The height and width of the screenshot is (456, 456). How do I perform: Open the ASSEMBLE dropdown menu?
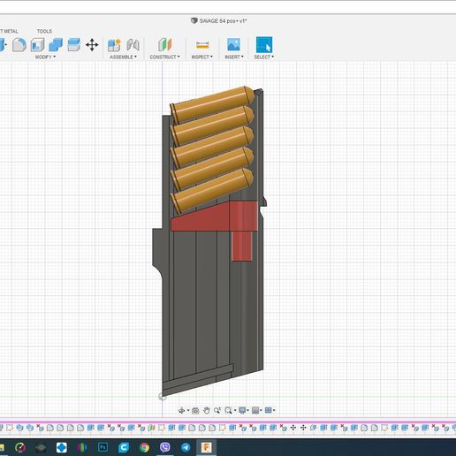(x=123, y=57)
